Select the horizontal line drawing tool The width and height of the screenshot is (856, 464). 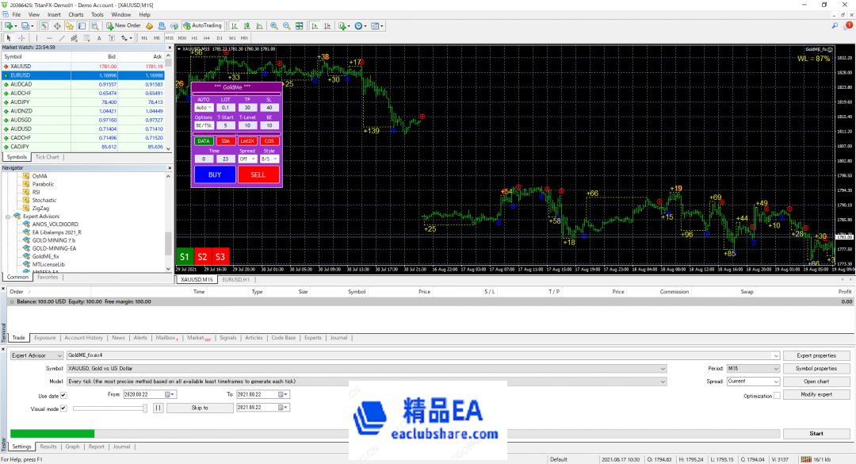[x=49, y=38]
